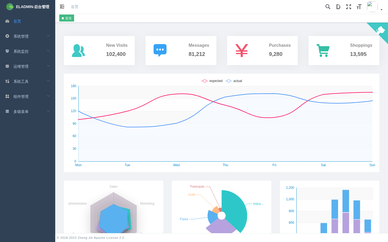Expand the 多级菜单 menu chevron
This screenshot has height=242, width=388.
[48, 111]
